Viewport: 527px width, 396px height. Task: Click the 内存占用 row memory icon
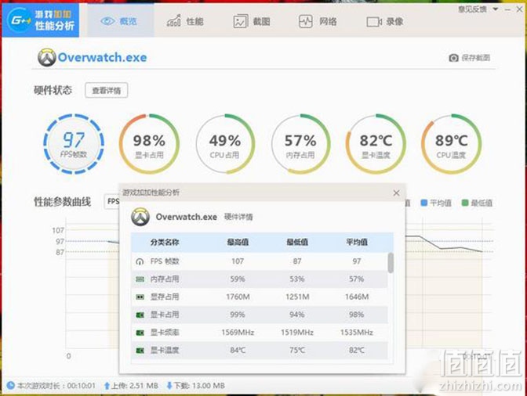(x=140, y=279)
